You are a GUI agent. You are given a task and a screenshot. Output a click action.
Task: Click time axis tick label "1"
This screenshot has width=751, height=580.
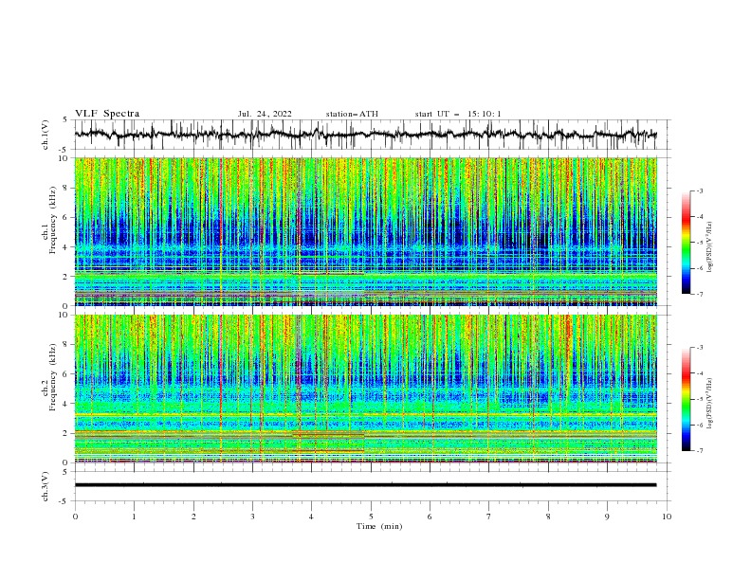coord(134,517)
